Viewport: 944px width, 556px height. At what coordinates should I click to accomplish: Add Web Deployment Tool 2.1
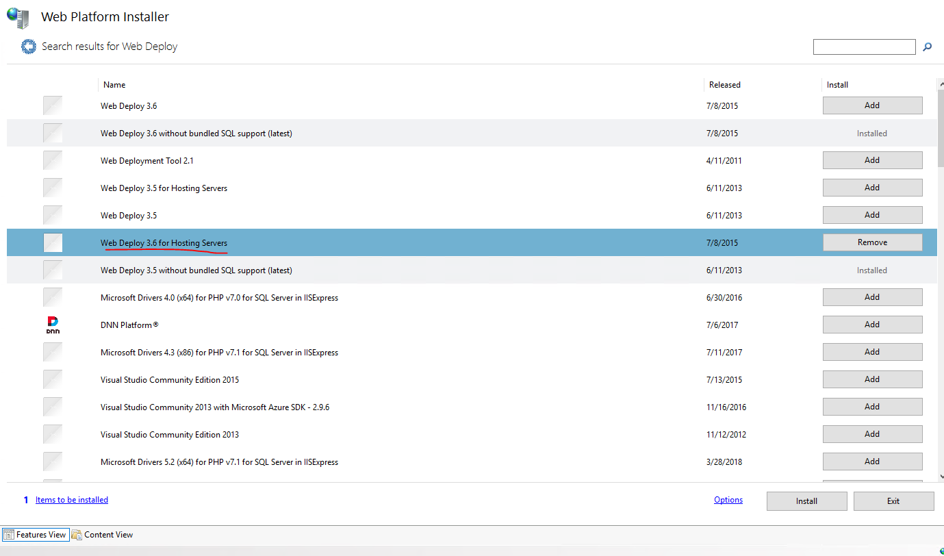tap(872, 160)
